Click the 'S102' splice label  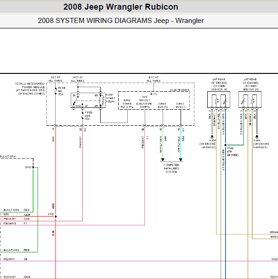51,214
